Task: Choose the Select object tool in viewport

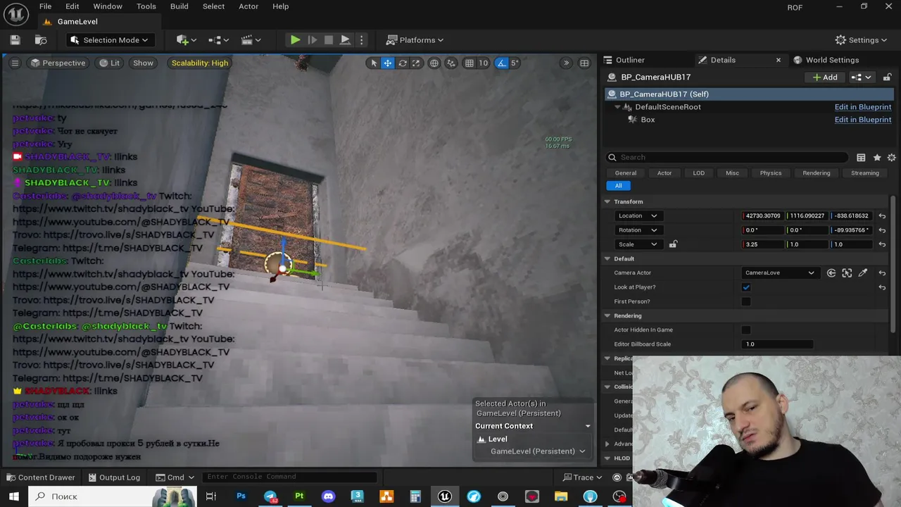Action: click(x=374, y=63)
